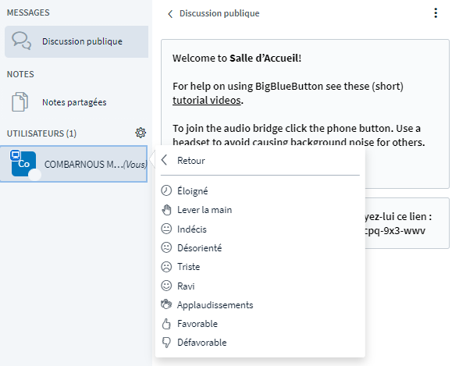Choose the Applaudissements status label
452x366 pixels.
click(215, 305)
